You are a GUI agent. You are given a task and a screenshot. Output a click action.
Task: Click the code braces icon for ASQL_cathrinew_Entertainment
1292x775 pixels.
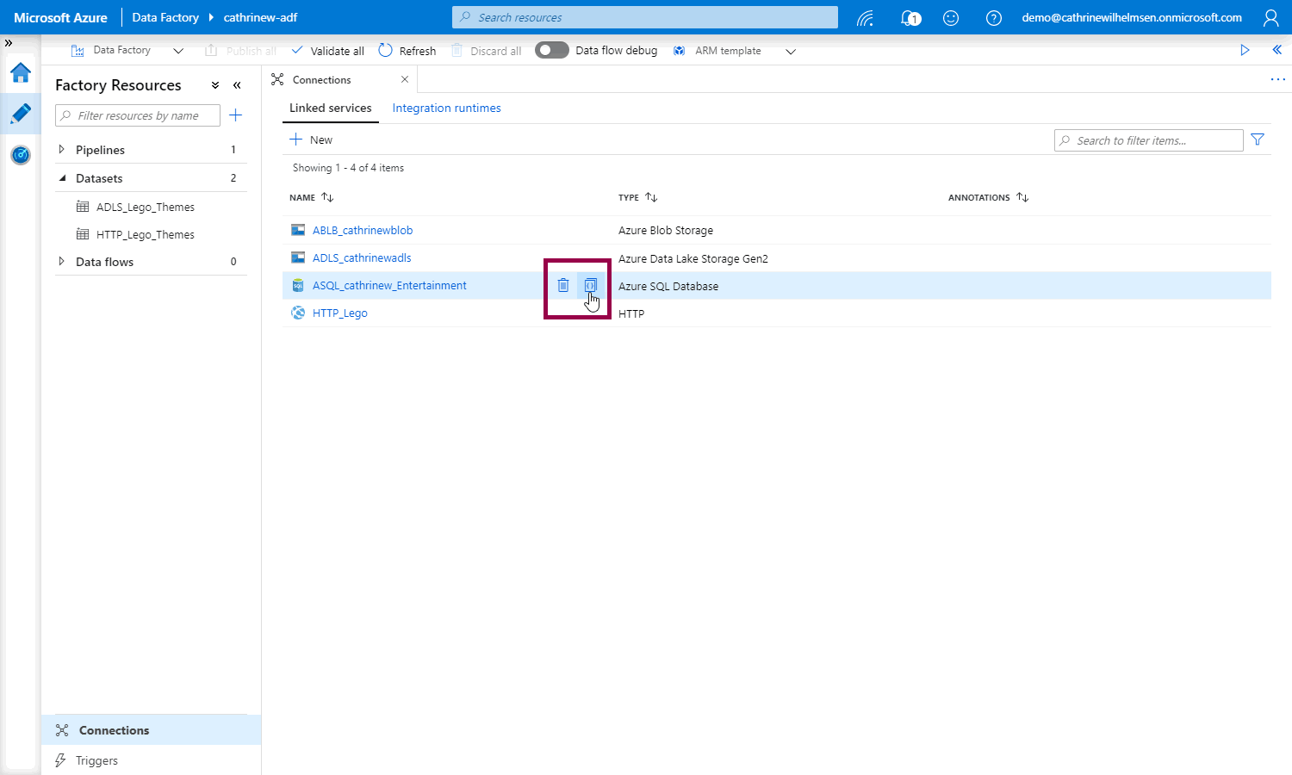coord(590,285)
